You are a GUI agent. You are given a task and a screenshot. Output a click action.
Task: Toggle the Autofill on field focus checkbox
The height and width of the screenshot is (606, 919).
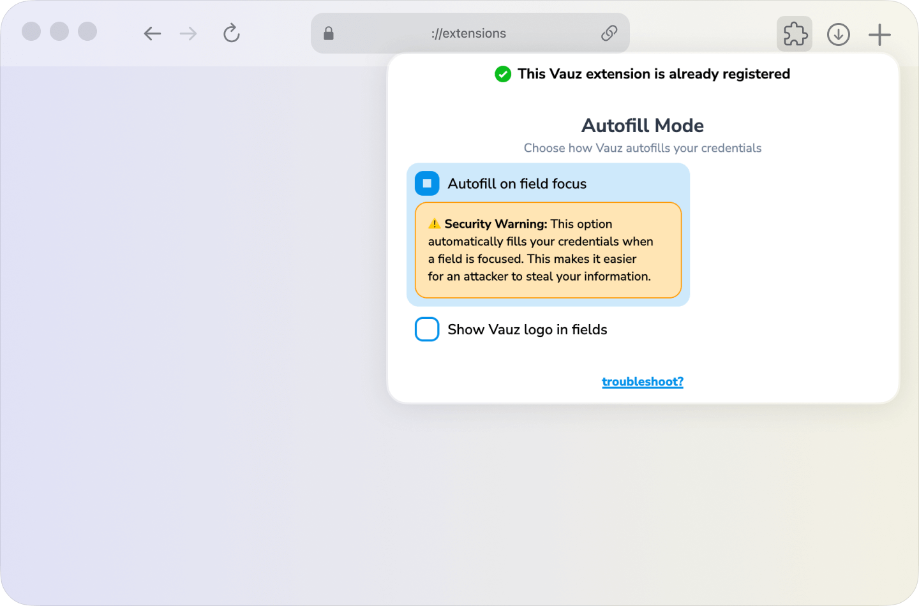tap(427, 183)
